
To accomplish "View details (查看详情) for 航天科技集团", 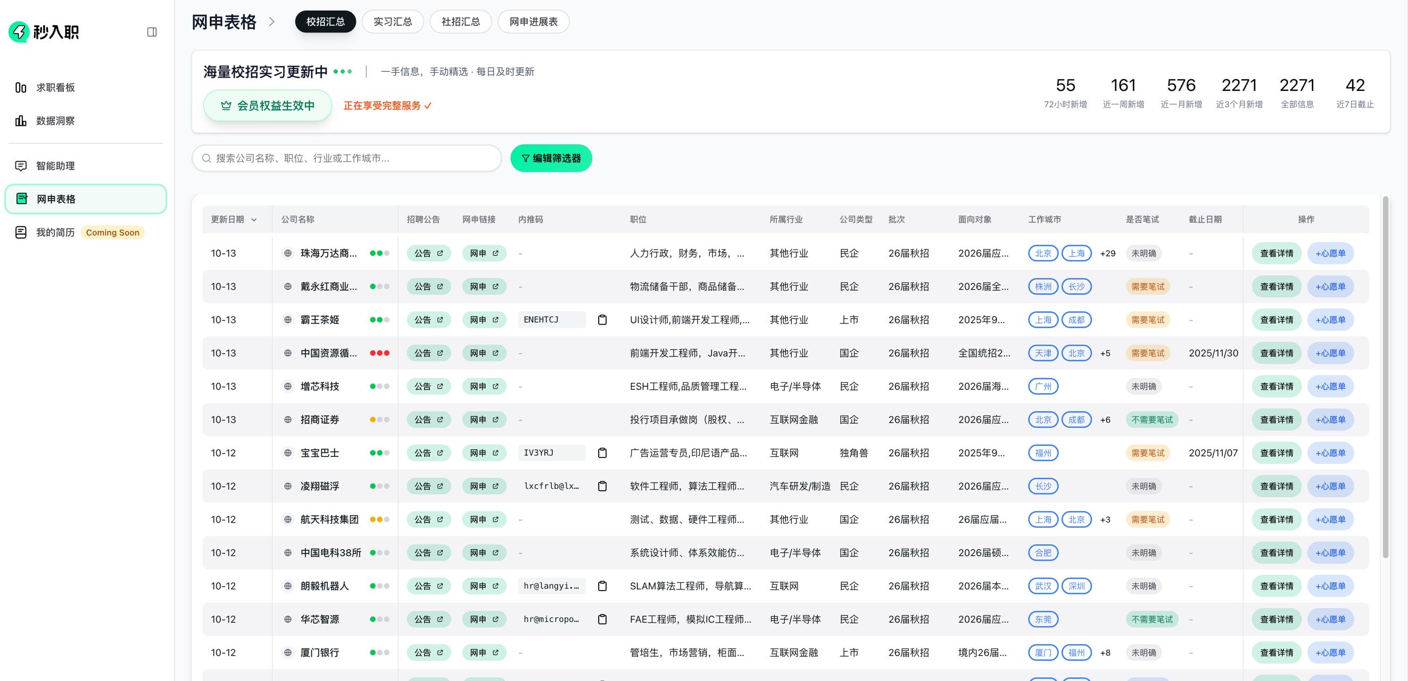I will [1277, 519].
